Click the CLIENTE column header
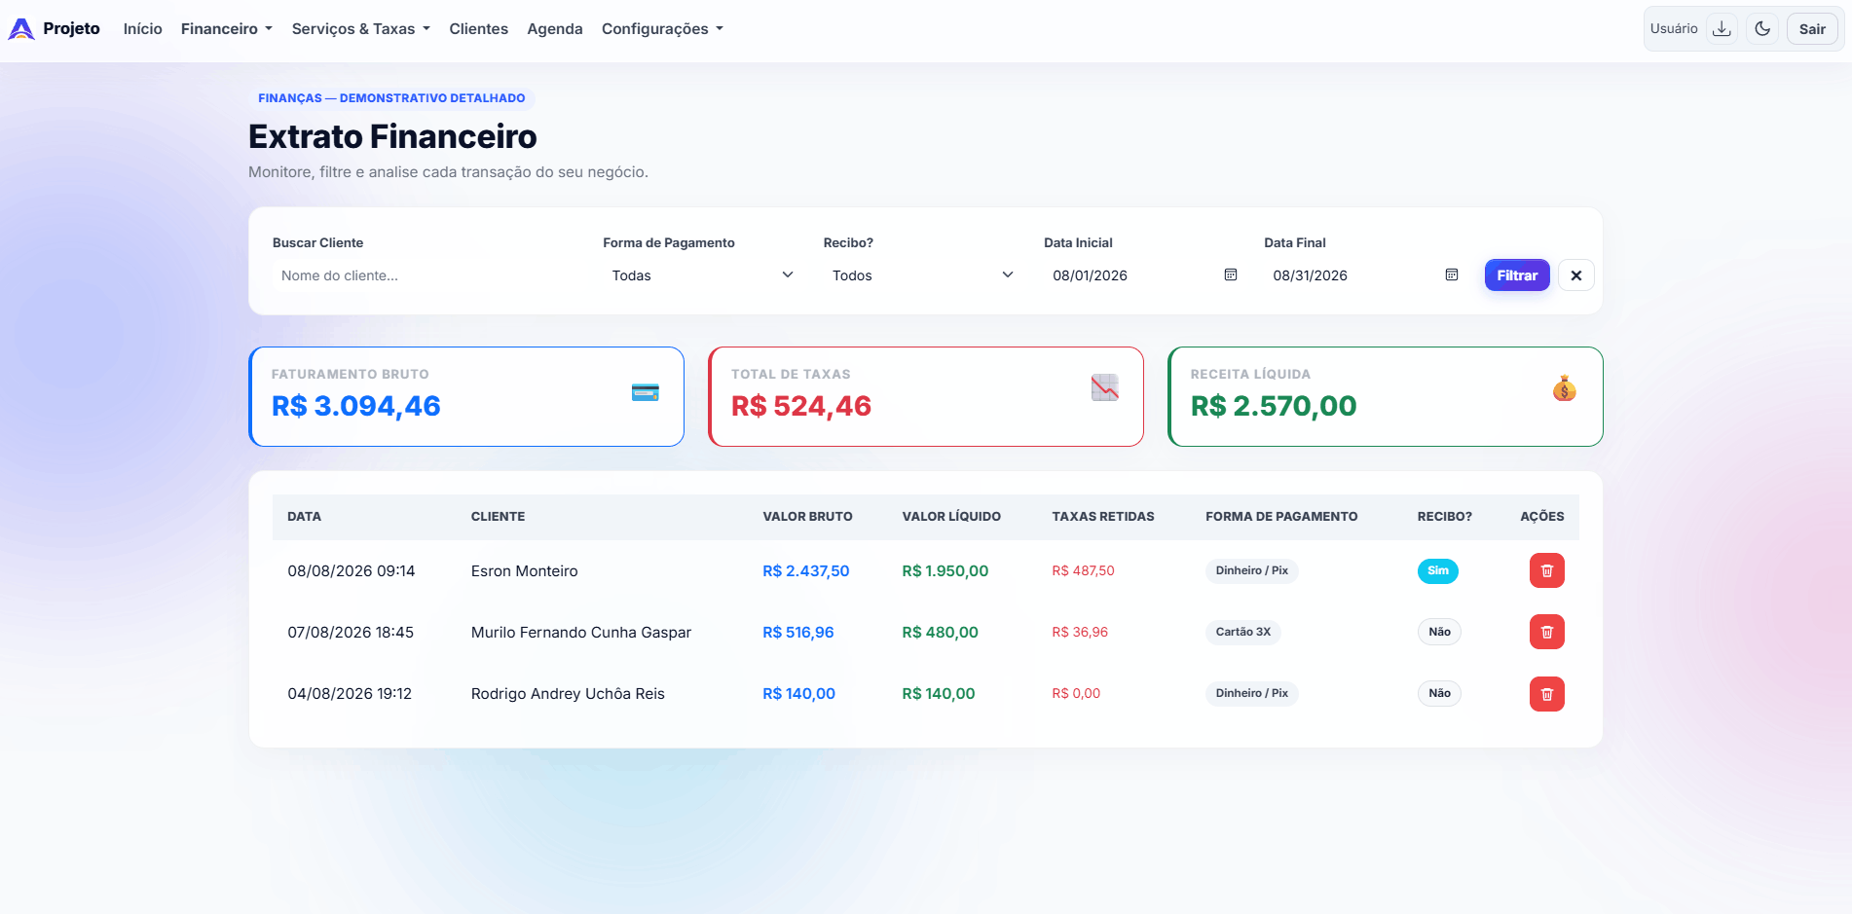The height and width of the screenshot is (914, 1852). click(x=498, y=517)
